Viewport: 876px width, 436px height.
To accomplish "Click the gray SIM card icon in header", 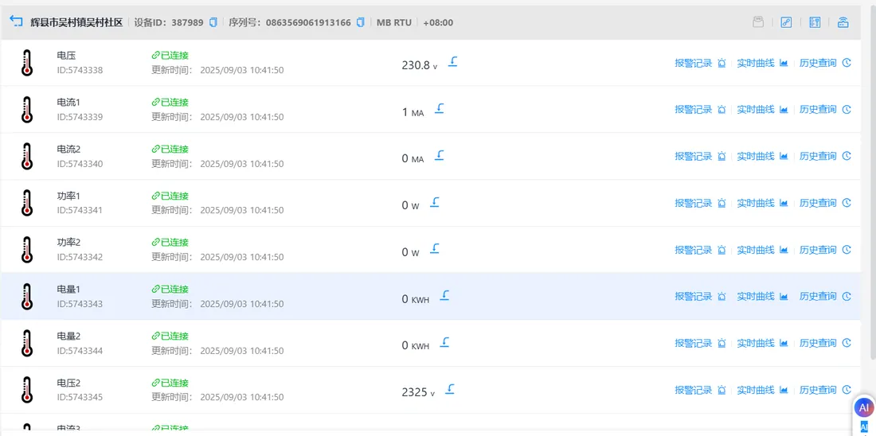I will click(x=757, y=22).
